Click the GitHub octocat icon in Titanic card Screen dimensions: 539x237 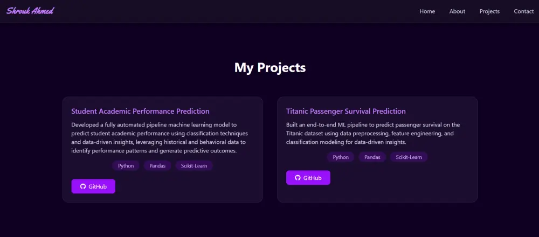(x=298, y=178)
